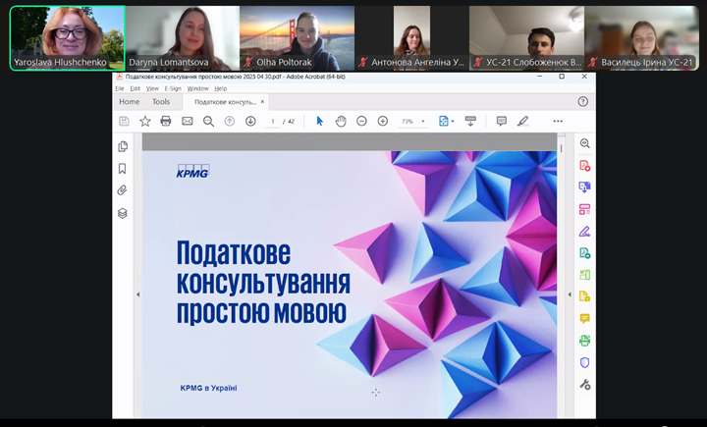
Task: Go to the Home tab
Action: 129,101
